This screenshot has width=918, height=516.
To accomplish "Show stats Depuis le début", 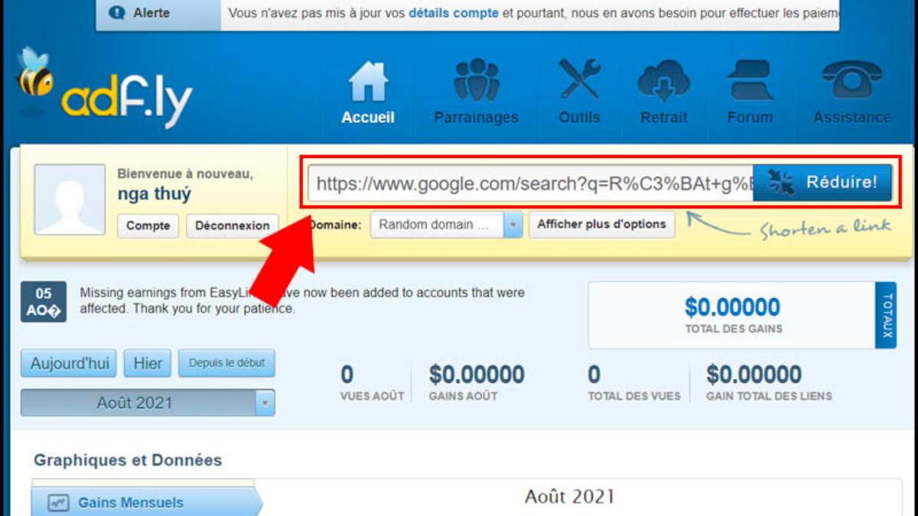I will [226, 364].
